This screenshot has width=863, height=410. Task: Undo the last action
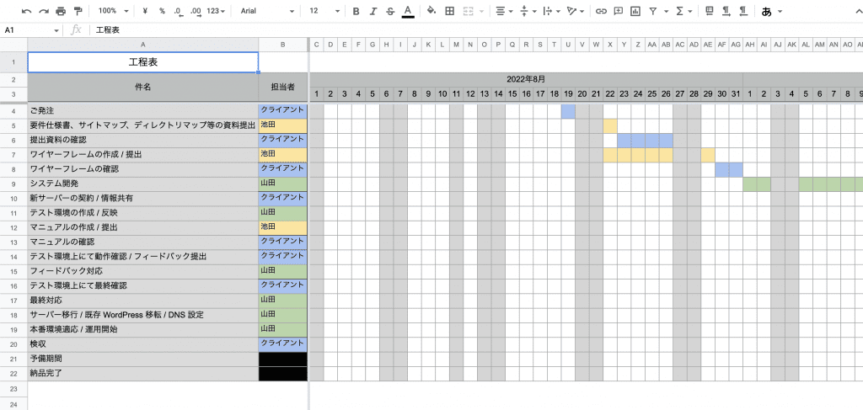point(26,11)
